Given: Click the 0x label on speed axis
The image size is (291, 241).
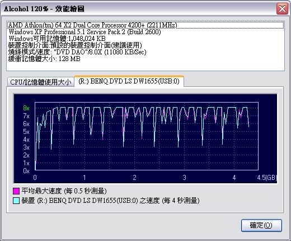Looking at the screenshot, I should pyautogui.click(x=26, y=171).
